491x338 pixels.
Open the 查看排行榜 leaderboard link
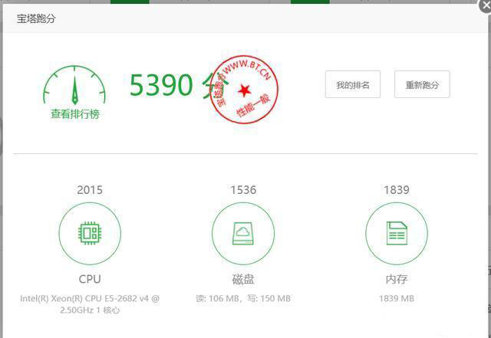pos(75,114)
